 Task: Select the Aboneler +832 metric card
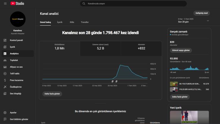pyautogui.click(x=142, y=49)
